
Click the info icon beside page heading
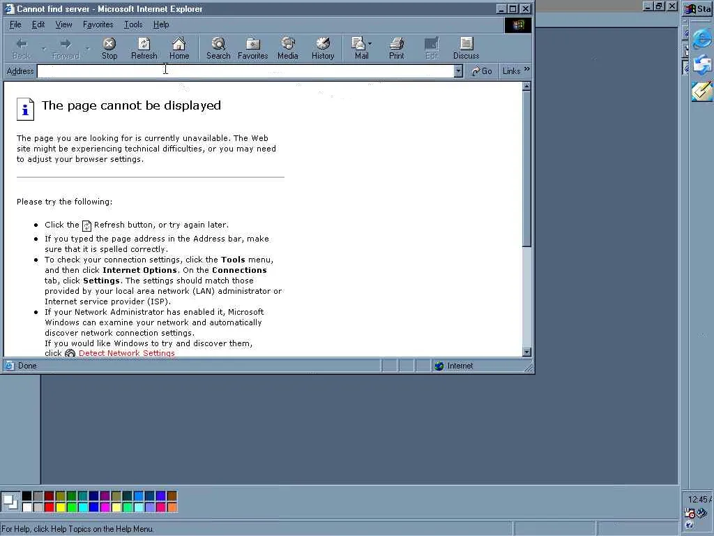[x=26, y=110]
